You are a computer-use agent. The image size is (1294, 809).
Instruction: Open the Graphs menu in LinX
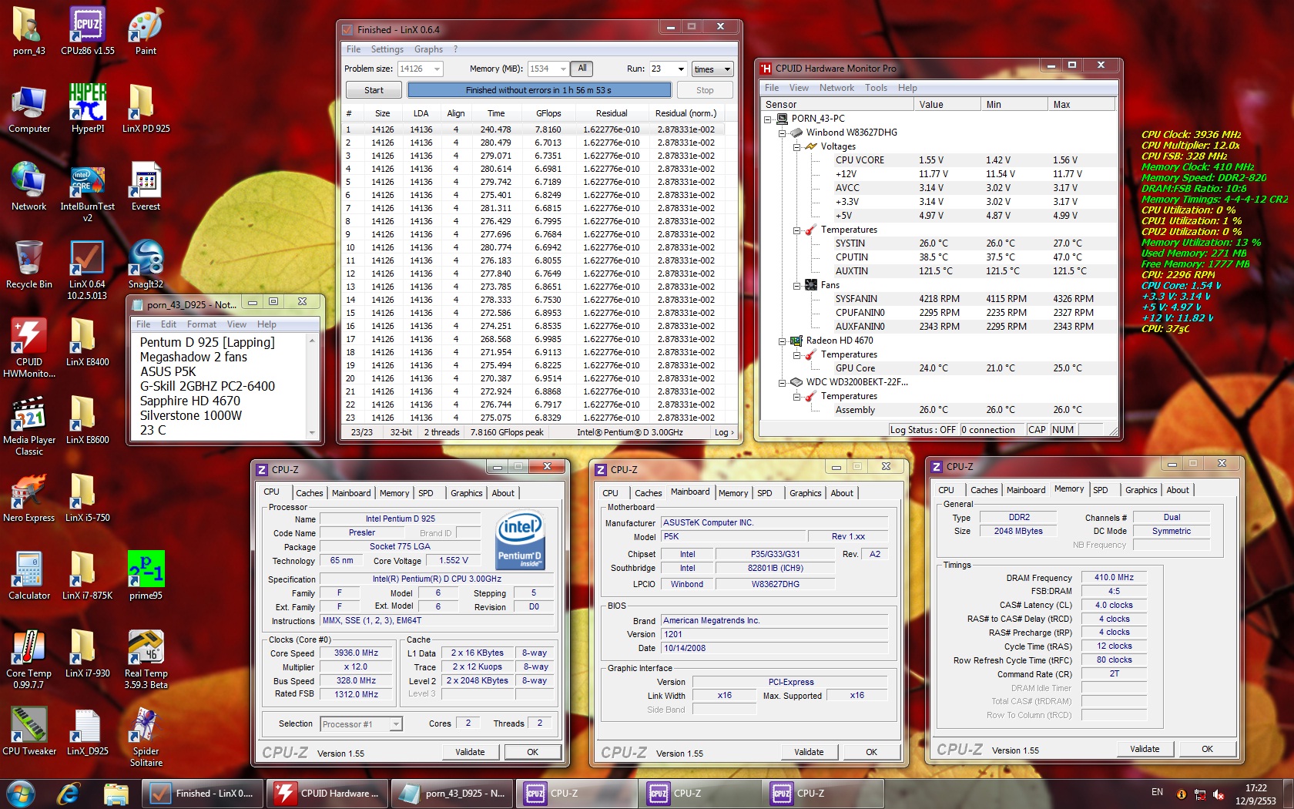click(428, 49)
